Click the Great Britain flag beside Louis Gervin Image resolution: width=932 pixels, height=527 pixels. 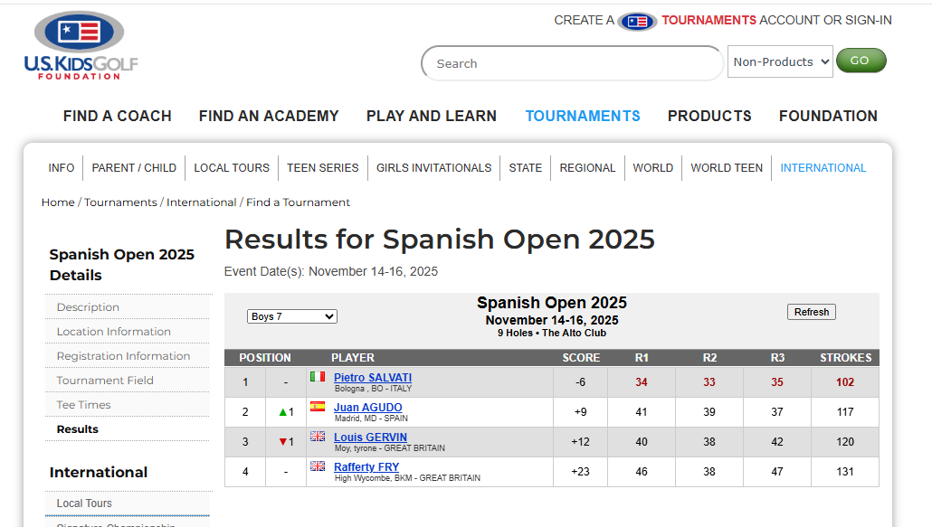[318, 437]
